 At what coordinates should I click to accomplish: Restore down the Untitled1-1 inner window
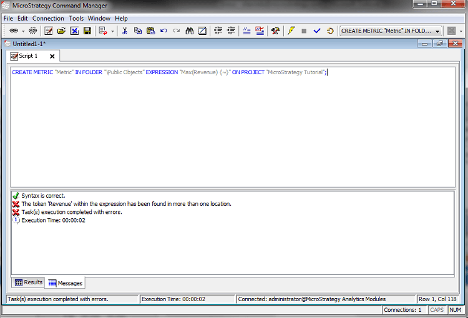pyautogui.click(x=440, y=44)
